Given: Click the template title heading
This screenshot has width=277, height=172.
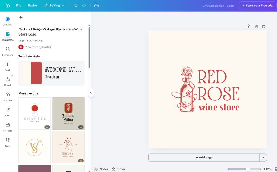Looking at the screenshot, I should [x=50, y=32].
